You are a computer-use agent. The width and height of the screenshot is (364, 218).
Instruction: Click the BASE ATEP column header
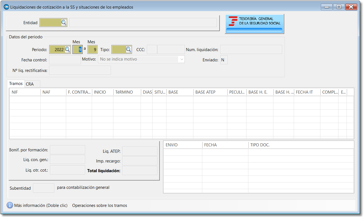click(x=210, y=92)
